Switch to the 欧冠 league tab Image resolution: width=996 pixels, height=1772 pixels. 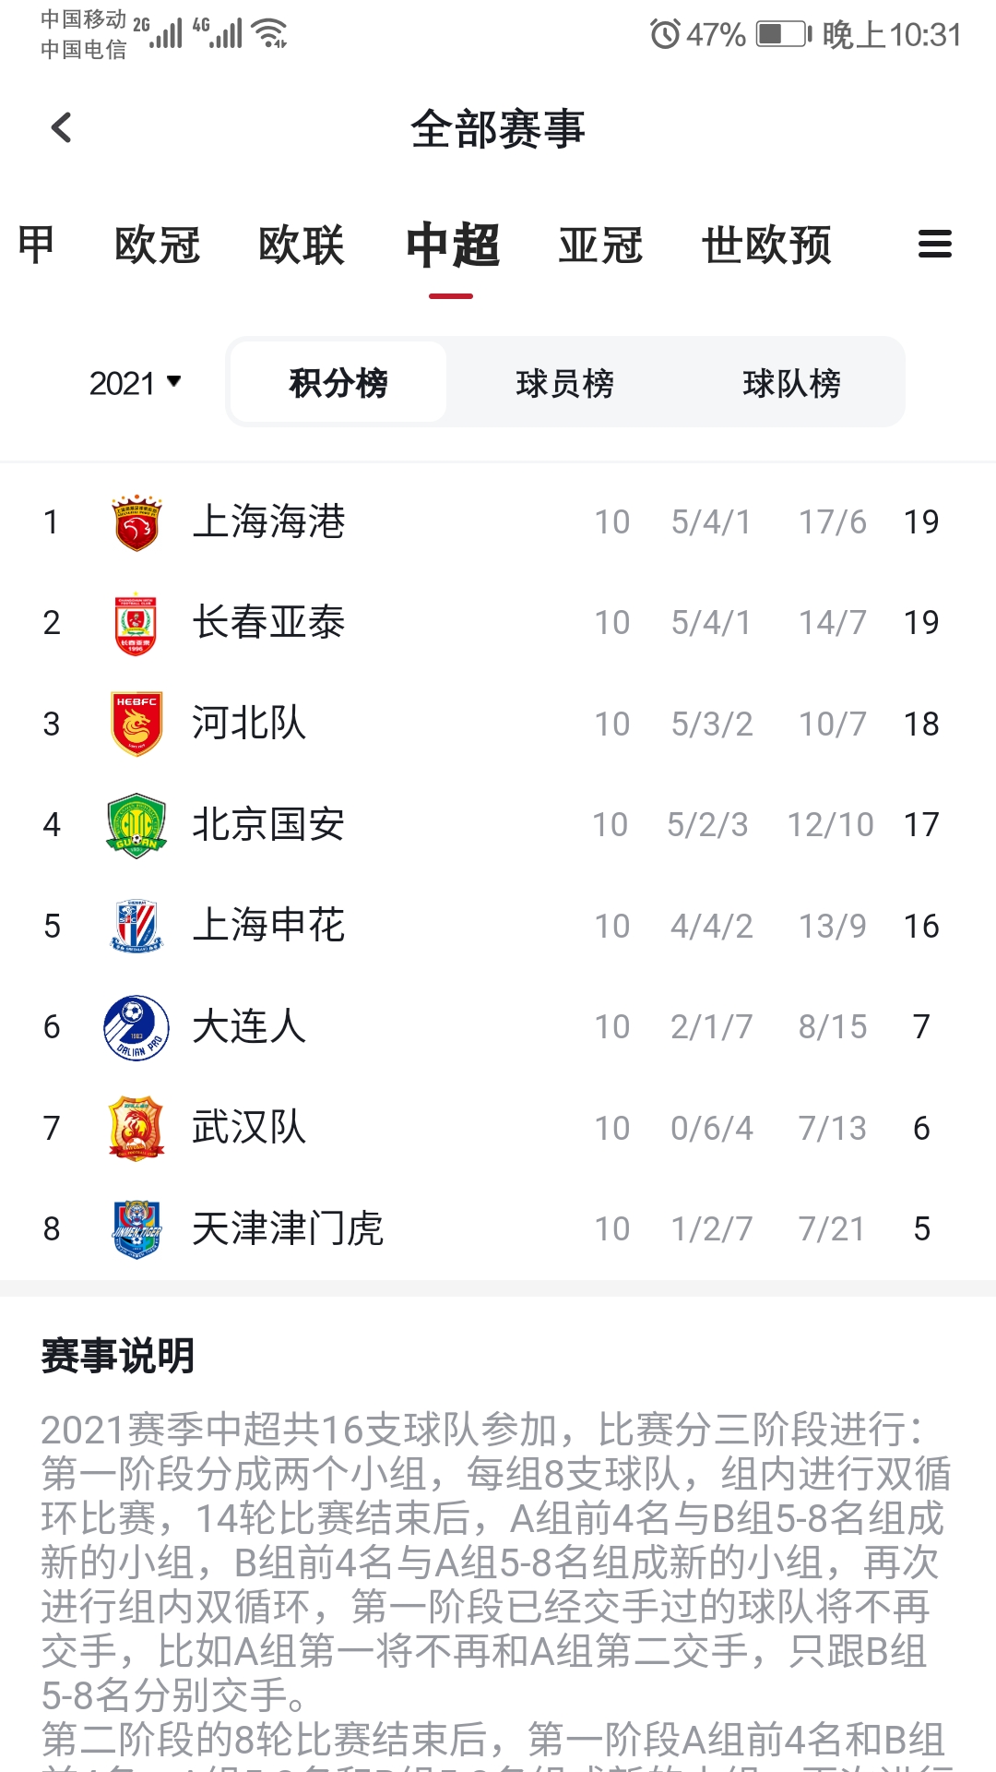pos(157,245)
